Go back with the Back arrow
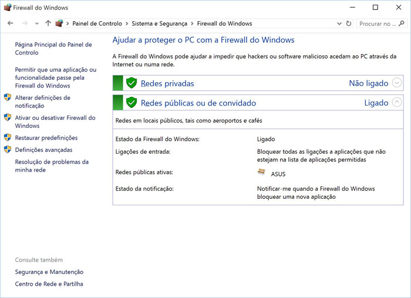411x298 pixels. (x=10, y=23)
